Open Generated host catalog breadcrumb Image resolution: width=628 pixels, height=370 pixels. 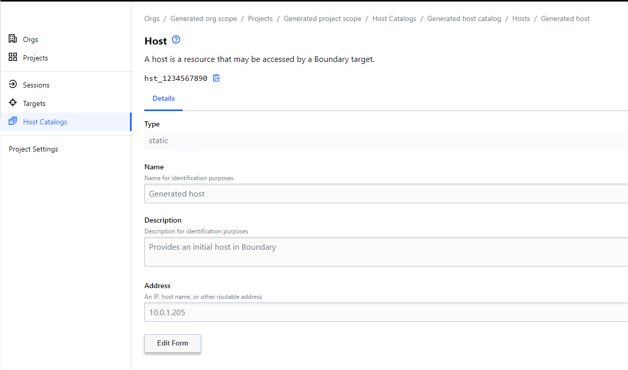click(464, 18)
